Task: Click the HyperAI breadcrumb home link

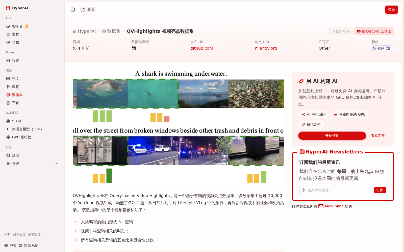Action: pos(84,31)
